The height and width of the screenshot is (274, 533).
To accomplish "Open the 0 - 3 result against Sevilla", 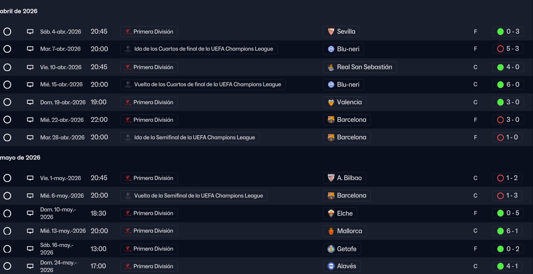I will point(512,32).
